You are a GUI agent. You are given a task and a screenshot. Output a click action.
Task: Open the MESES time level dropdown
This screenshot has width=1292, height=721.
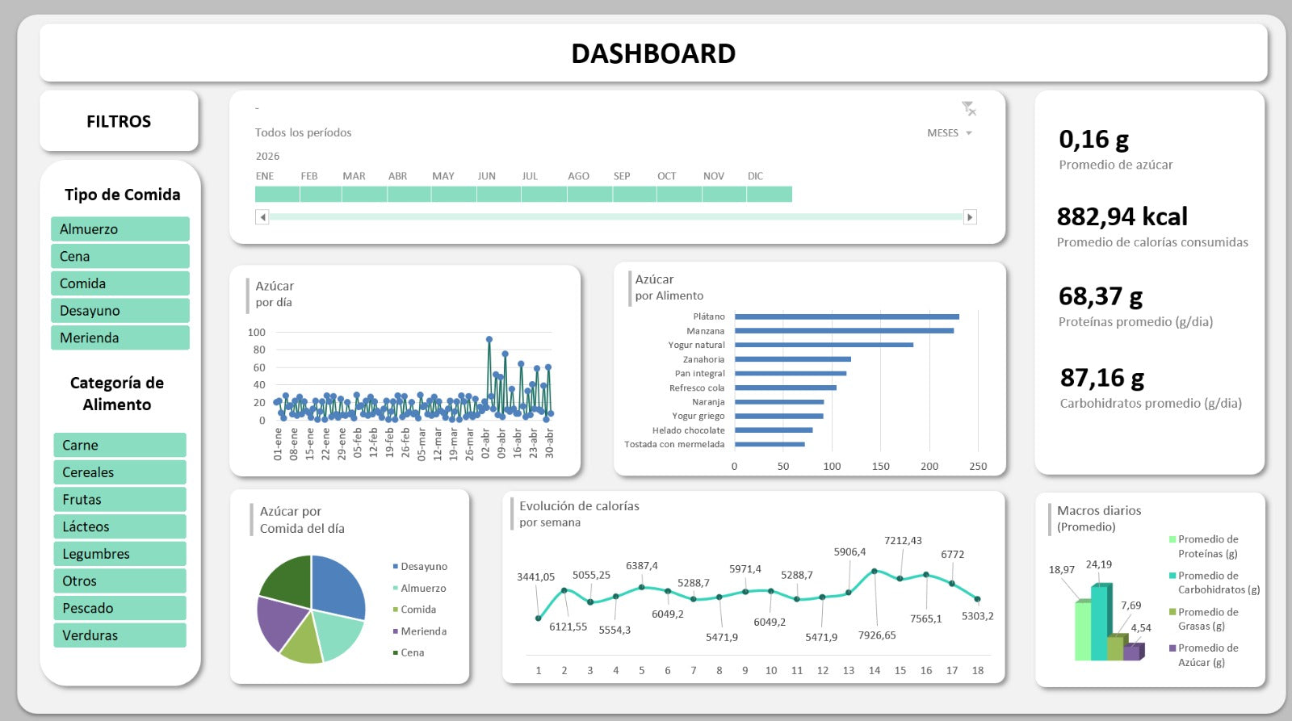tap(950, 133)
